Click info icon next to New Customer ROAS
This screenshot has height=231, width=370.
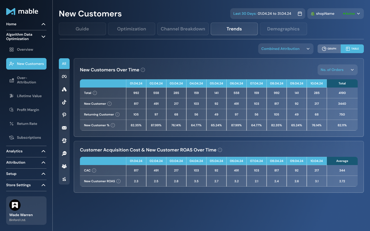pos(118,181)
